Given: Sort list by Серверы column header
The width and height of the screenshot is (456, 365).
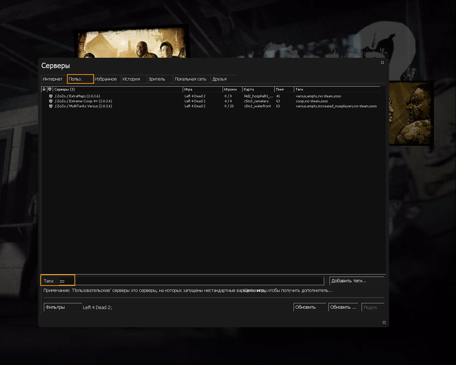Looking at the screenshot, I should tap(118, 89).
